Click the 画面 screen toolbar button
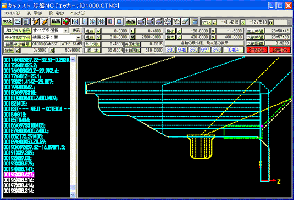 click(x=130, y=21)
